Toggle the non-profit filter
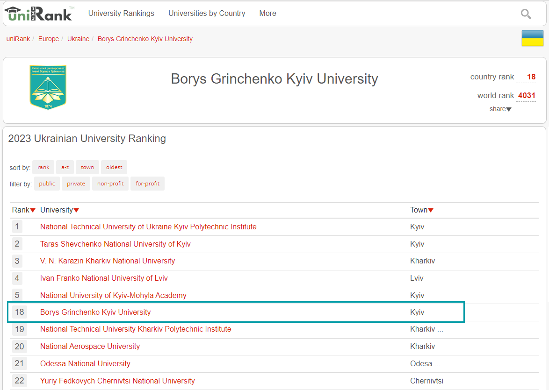Viewport: 549px width, 390px height. (110, 184)
